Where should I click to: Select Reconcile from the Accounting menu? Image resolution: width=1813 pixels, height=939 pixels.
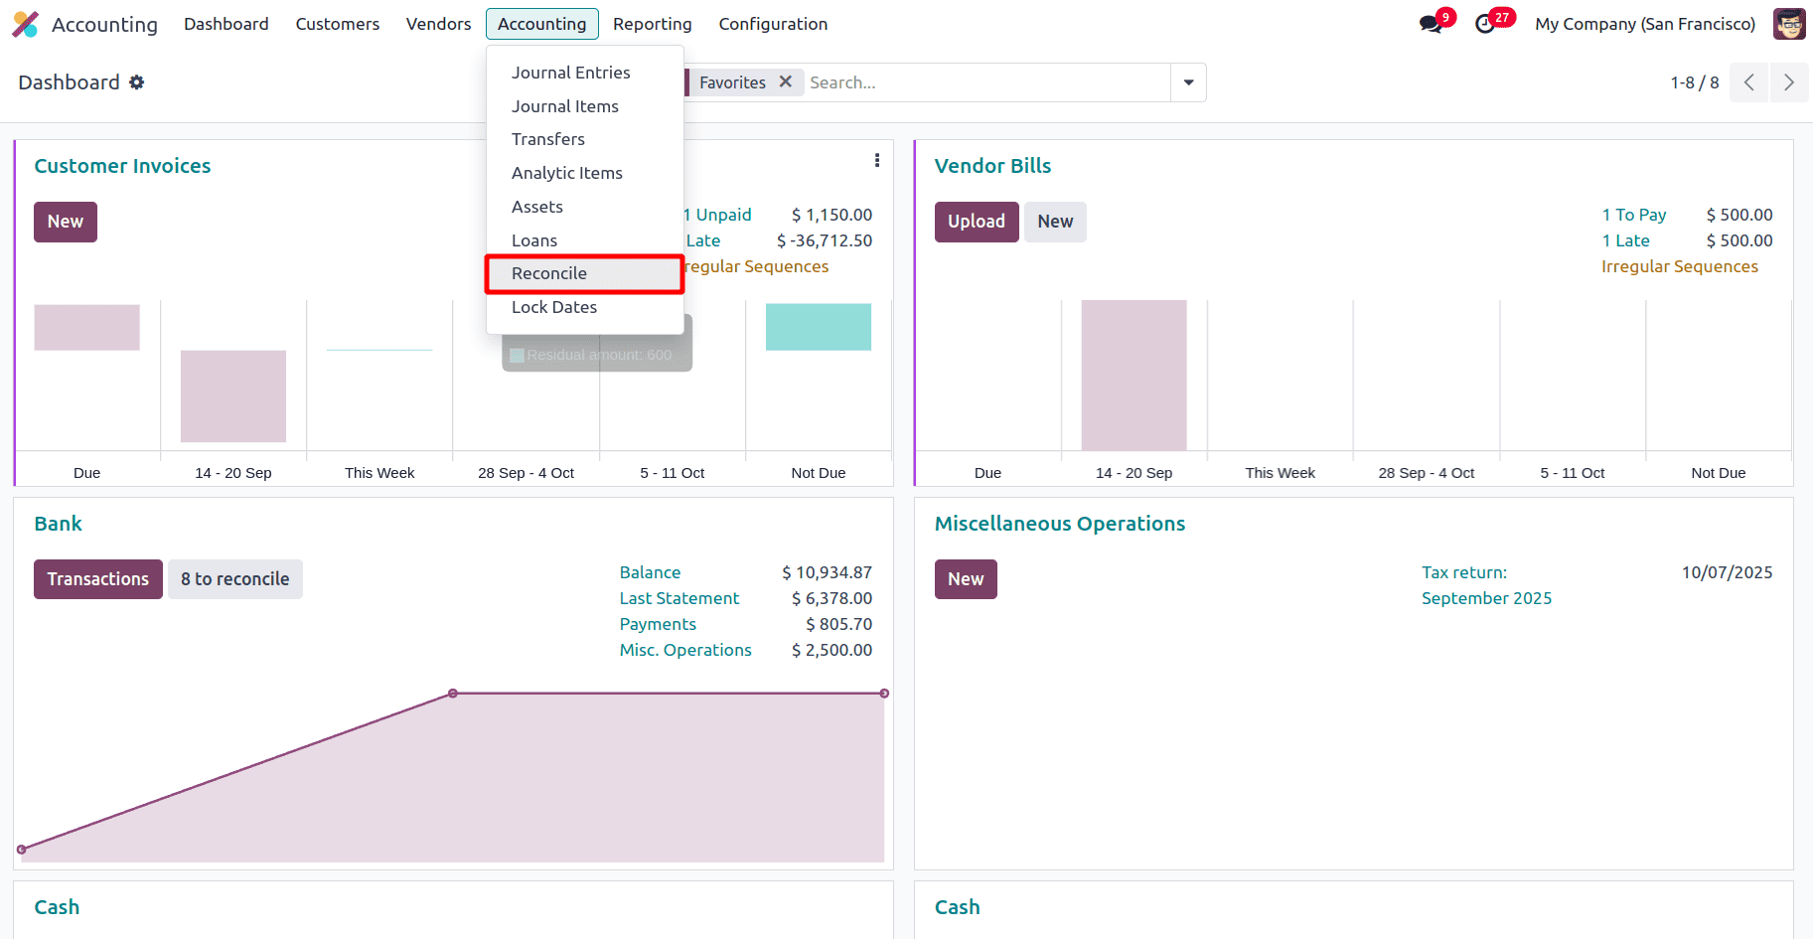point(549,273)
